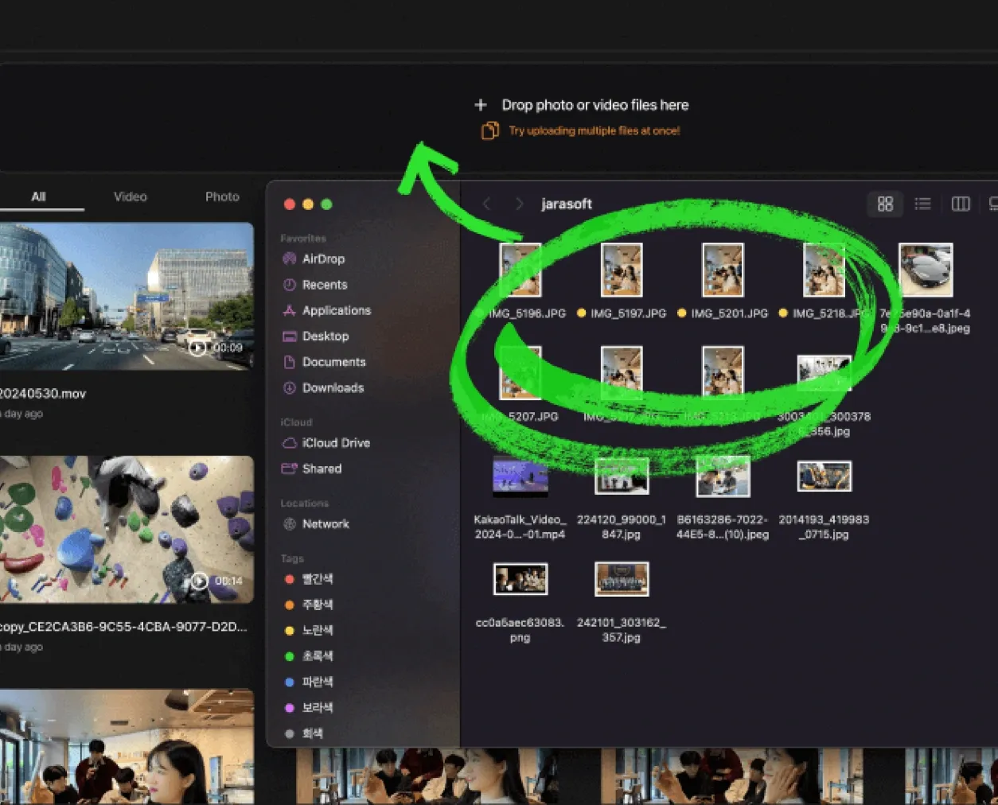Select the blue tag 파란색

click(317, 682)
